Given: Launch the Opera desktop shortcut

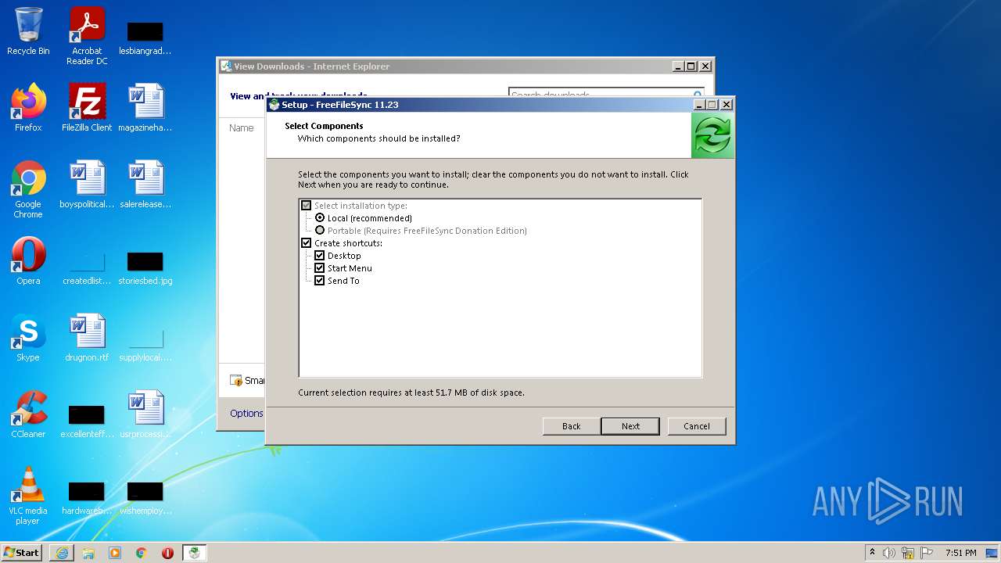Looking at the screenshot, I should tap(28, 261).
